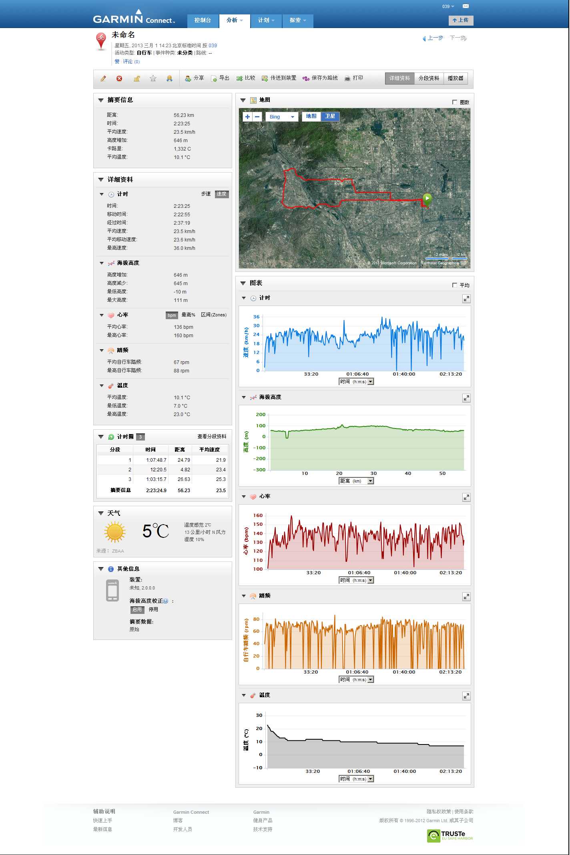
Task: Click the award ribbon icon in toolbar
Action: point(169,78)
